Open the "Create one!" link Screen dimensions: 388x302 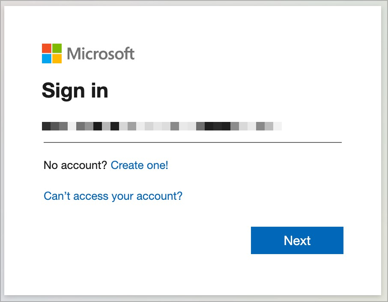pyautogui.click(x=140, y=165)
